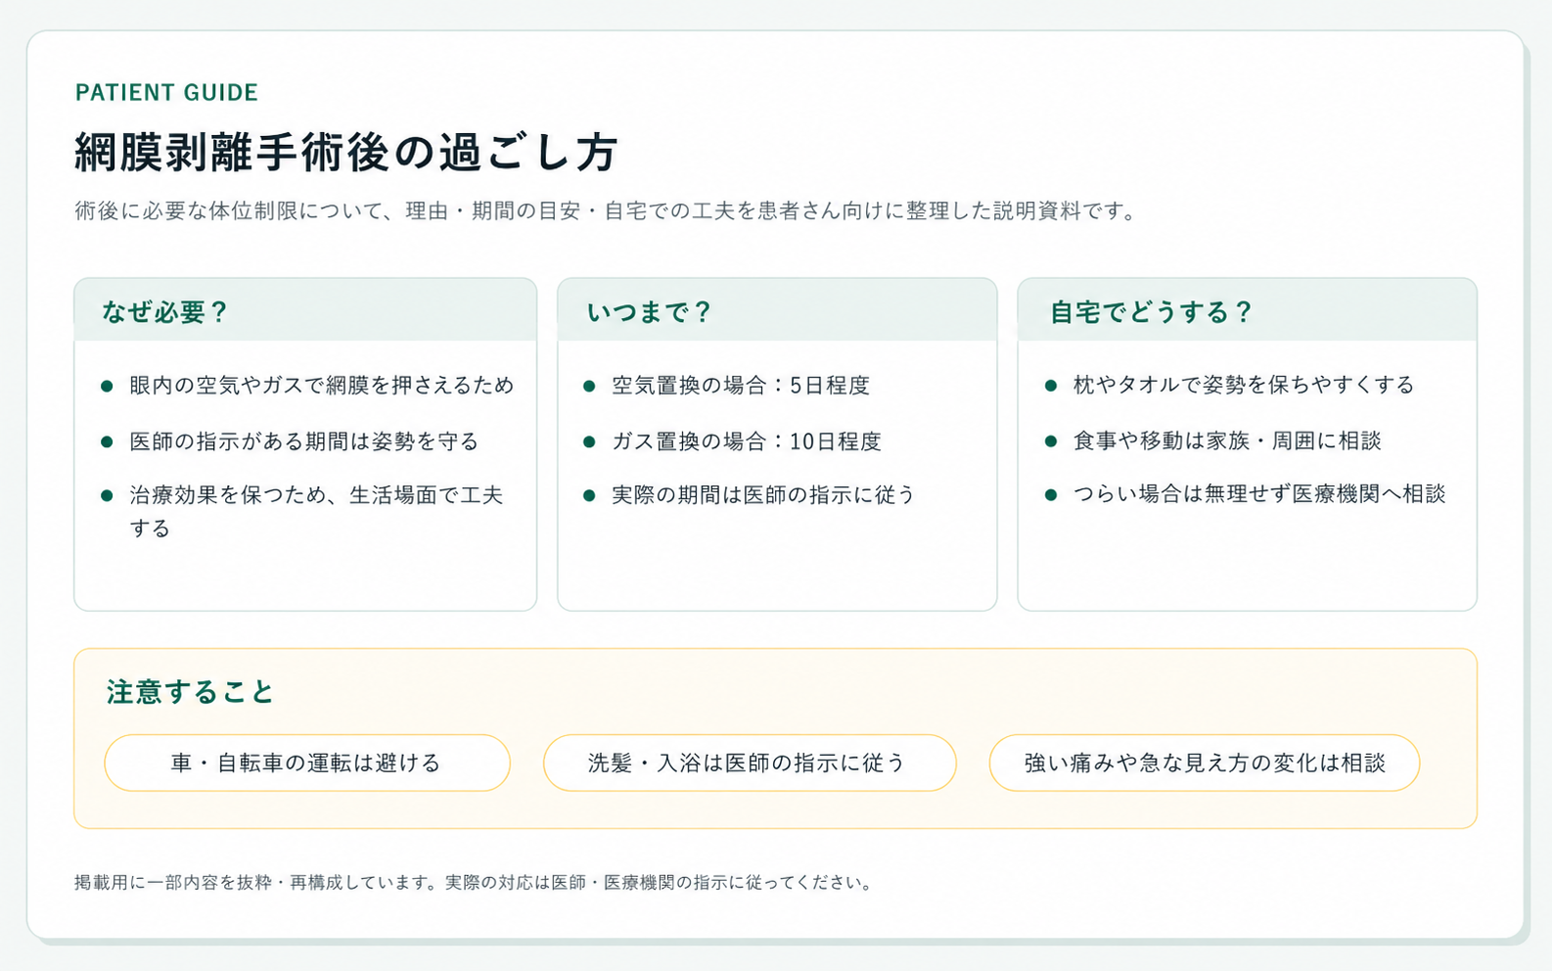Viewport: 1552px width, 971px height.
Task: Select the "車・自転車の運転は避ける" pill
Action: [307, 763]
